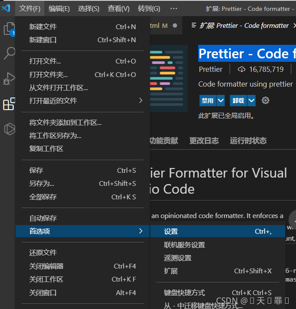Open the 转到(G) menu
The image size is (296, 309).
coord(149,9)
